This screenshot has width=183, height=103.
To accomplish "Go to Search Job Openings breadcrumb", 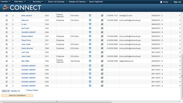I will [56, 2].
